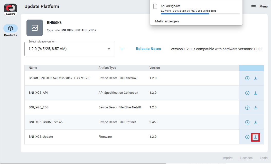The height and width of the screenshot is (164, 271).
Task: Show info for BNI_XG5_EDS
Action: click(247, 108)
